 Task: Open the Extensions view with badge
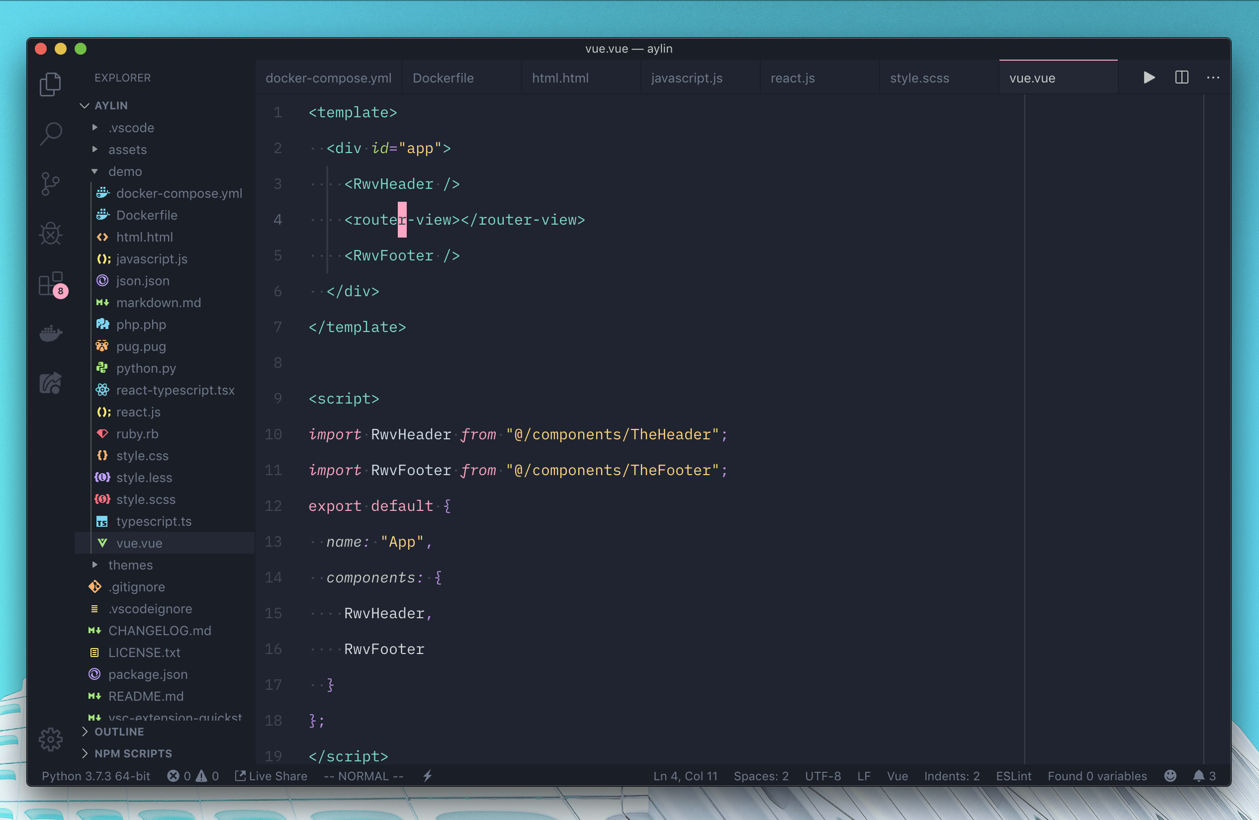pyautogui.click(x=51, y=284)
